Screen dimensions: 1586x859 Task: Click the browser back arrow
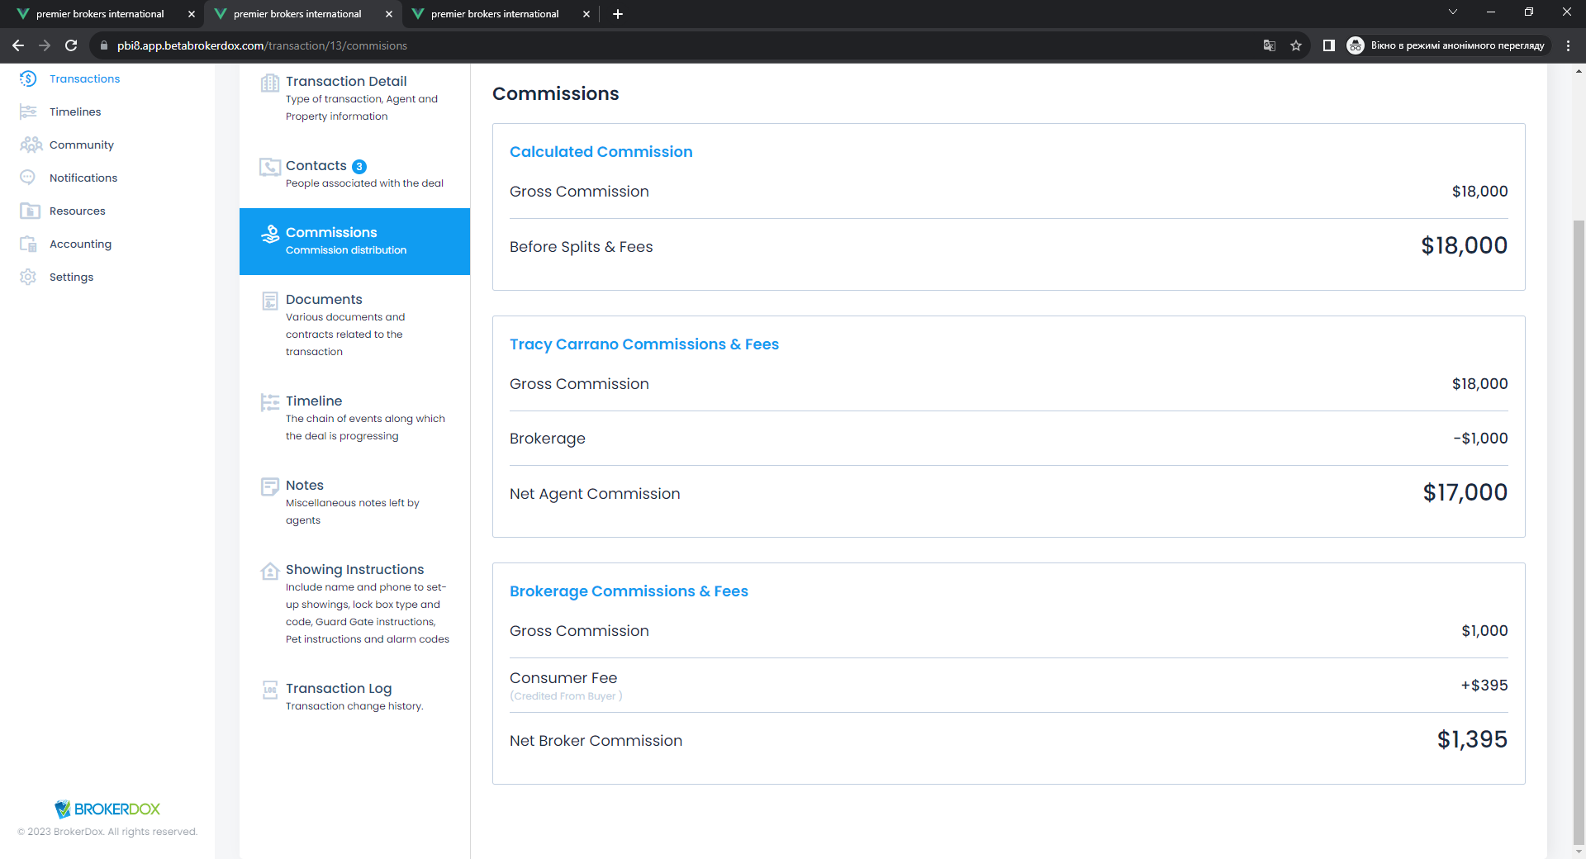18,45
